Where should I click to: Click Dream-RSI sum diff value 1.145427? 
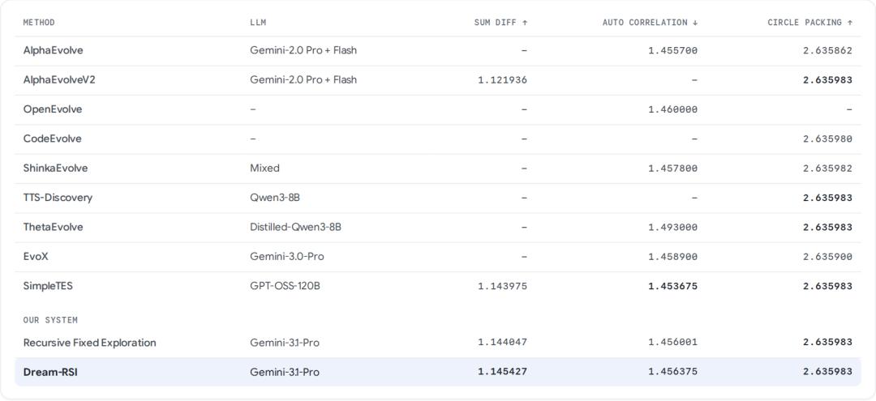[502, 372]
